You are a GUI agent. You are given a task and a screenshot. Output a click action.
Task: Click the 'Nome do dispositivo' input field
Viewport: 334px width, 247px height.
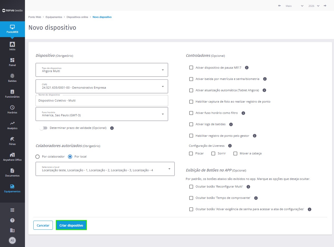click(102, 100)
